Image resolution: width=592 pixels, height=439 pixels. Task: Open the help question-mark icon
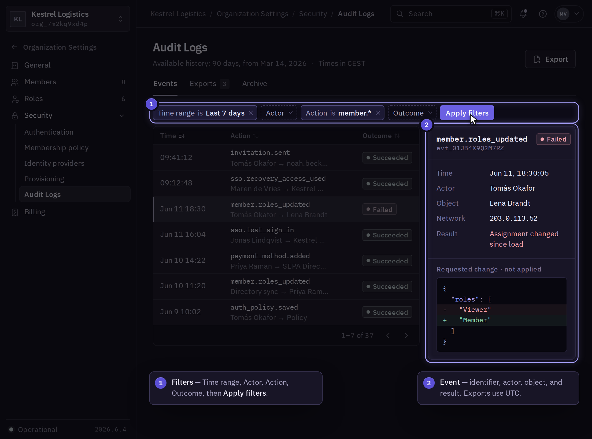click(543, 14)
